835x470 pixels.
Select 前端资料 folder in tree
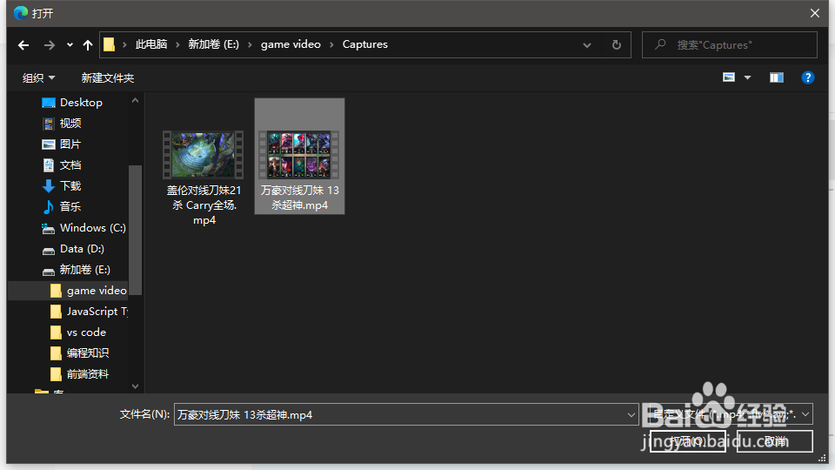point(87,374)
